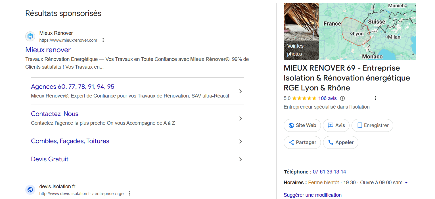Screen dimensions: 435x199
Task: Open Combles, Façades, Toitures sitelink
Action: (x=70, y=141)
